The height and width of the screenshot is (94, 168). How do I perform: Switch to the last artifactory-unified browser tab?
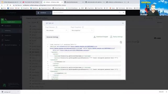point(116,2)
